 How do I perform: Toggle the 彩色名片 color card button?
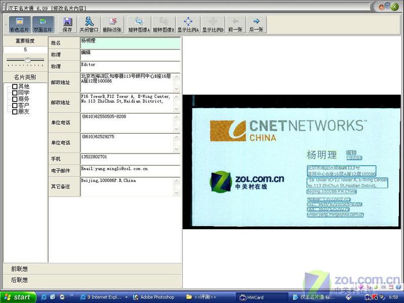pyautogui.click(x=20, y=24)
